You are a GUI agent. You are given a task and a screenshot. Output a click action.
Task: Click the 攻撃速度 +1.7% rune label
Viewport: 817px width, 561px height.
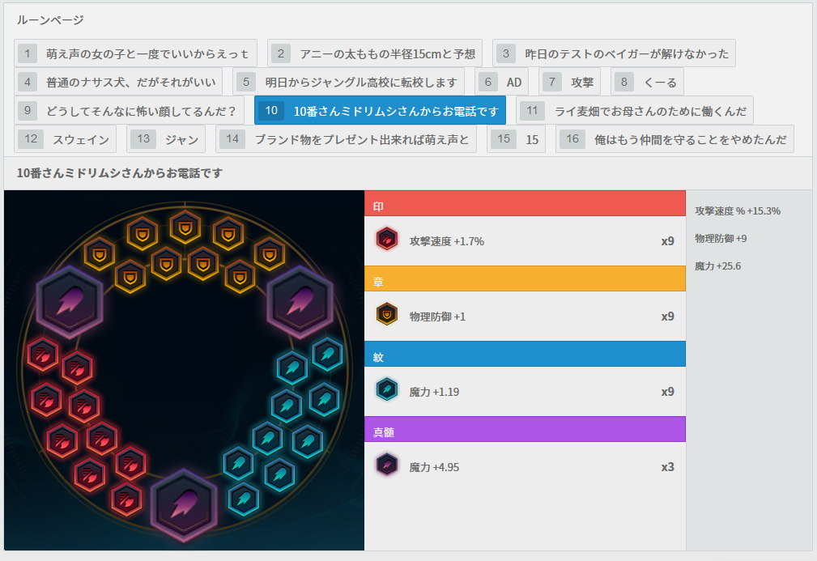click(x=446, y=241)
